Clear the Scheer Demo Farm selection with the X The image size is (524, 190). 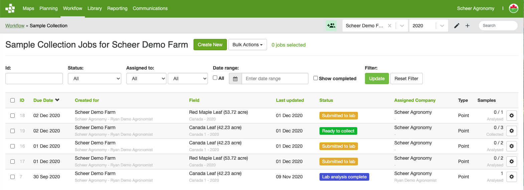point(389,26)
